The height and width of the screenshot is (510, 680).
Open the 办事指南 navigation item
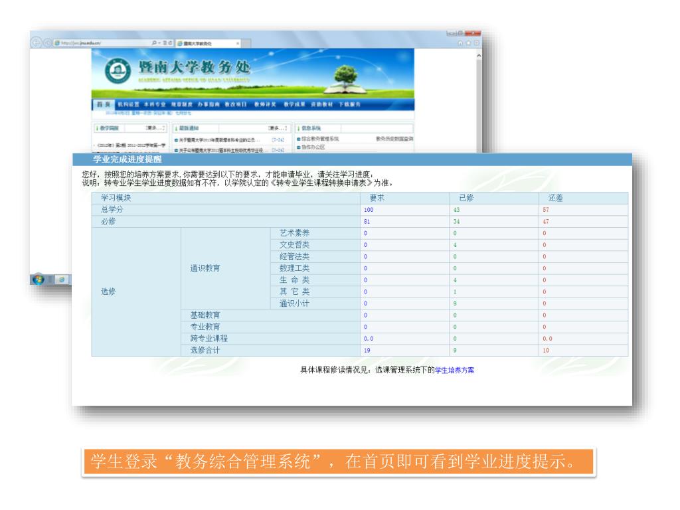coord(209,104)
